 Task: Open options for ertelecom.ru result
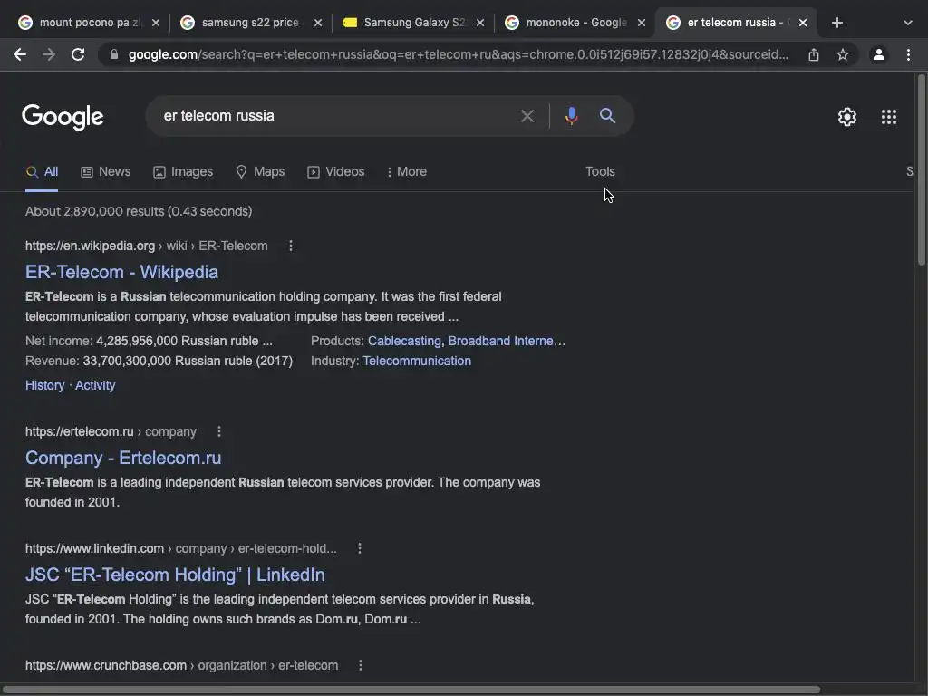(219, 431)
